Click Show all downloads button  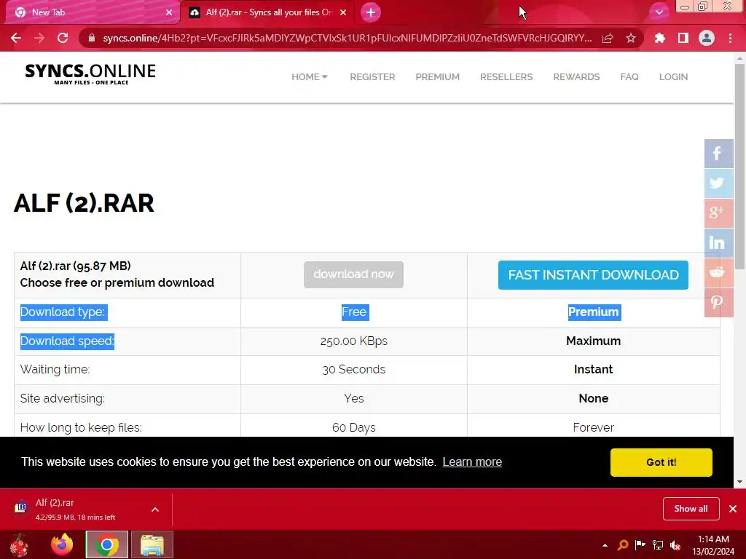[691, 509]
